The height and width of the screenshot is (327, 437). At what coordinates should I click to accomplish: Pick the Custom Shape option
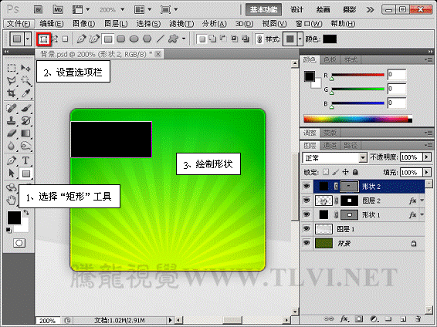tap(173, 39)
